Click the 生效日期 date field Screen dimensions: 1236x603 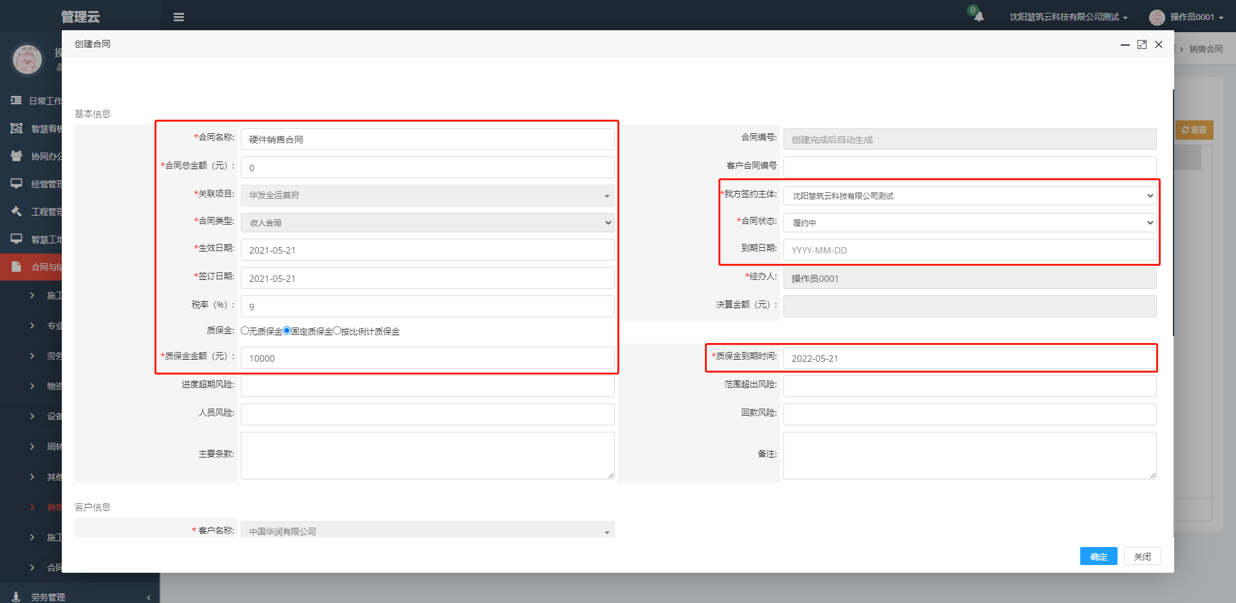[427, 250]
